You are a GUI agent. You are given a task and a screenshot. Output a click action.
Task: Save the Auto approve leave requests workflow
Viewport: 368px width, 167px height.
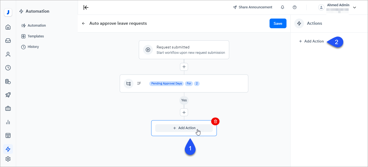pos(278,23)
